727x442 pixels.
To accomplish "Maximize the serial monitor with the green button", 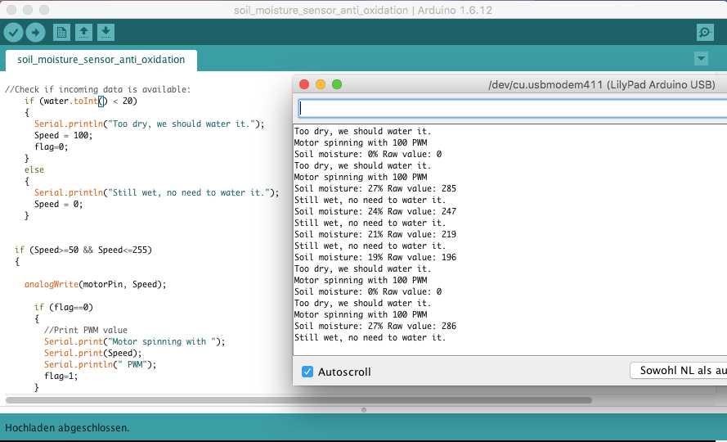I will 337,84.
